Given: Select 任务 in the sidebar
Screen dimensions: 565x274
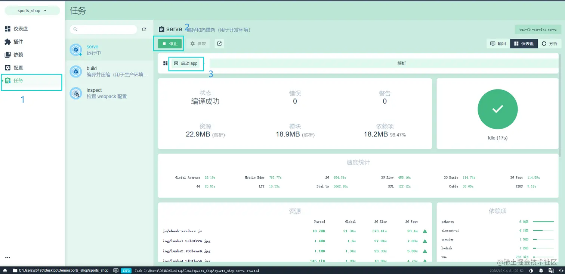Looking at the screenshot, I should point(33,81).
